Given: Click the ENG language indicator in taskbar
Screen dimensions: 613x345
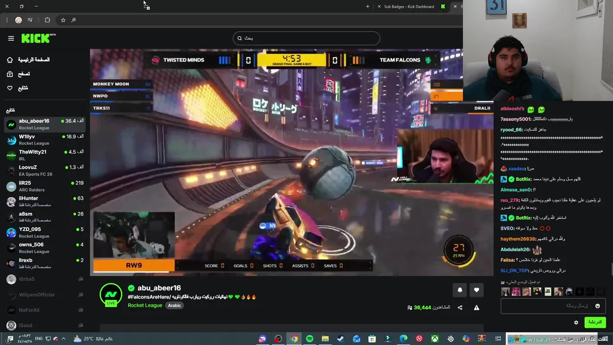Looking at the screenshot, I should 39,339.
